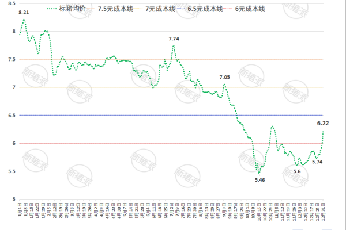The height and width of the screenshot is (230, 346).
Task: Click the 5.46 lowest price label
Action: pyautogui.click(x=260, y=181)
